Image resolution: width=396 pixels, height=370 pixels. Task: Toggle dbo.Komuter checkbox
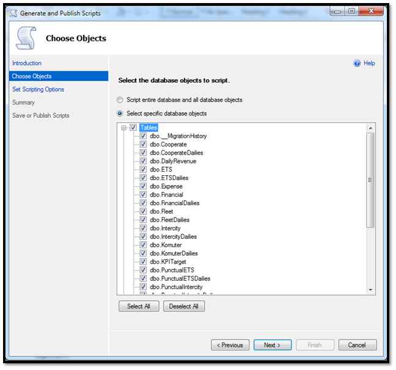click(143, 245)
